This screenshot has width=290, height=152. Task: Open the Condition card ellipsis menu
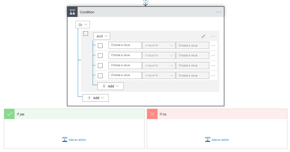pyautogui.click(x=219, y=12)
